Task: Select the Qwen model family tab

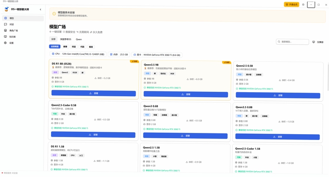Action: tap(79, 39)
